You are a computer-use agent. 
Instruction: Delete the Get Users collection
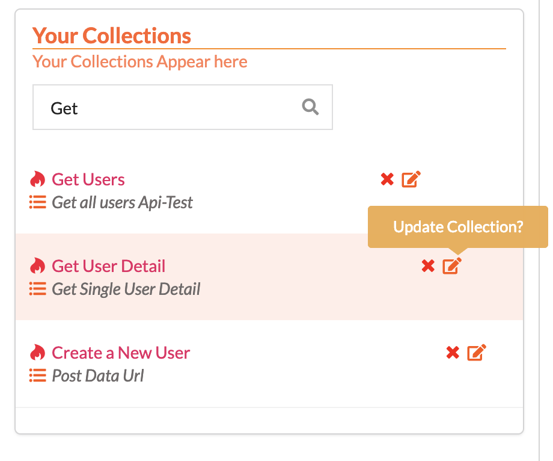pos(387,179)
